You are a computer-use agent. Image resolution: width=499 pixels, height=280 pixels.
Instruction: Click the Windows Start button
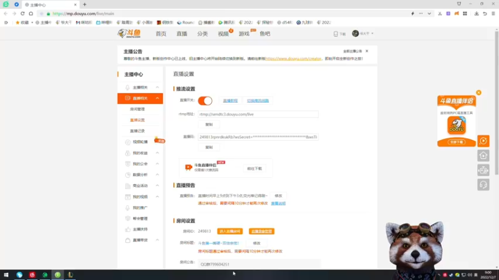(x=6, y=274)
